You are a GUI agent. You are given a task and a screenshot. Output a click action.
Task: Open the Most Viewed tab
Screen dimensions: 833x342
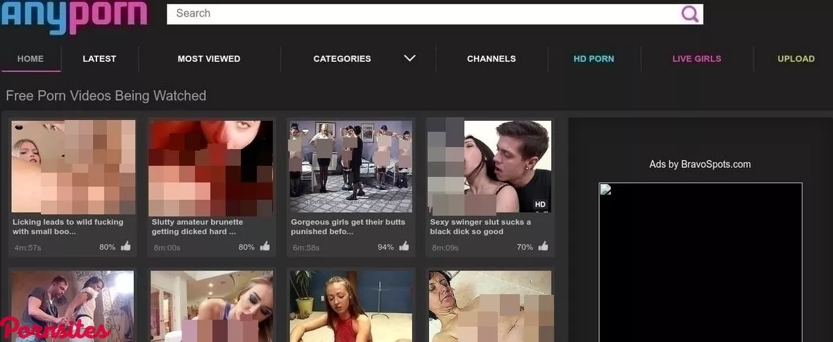point(209,59)
